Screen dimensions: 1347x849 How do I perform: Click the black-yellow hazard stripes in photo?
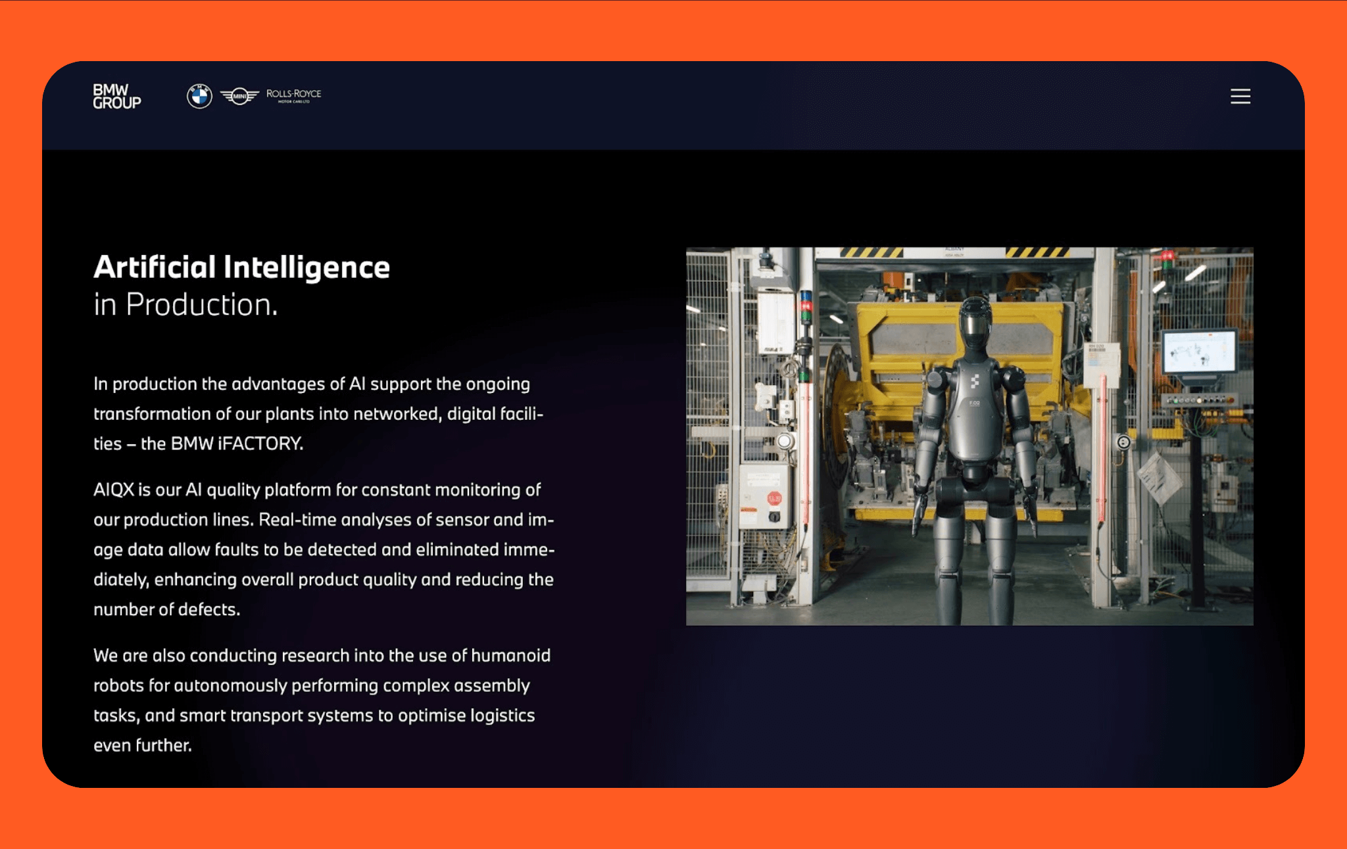click(873, 252)
